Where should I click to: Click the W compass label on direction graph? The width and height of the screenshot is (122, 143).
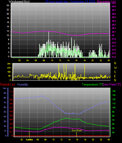[115, 68]
